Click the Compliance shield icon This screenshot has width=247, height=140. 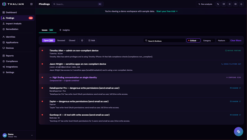(x=4, y=61)
